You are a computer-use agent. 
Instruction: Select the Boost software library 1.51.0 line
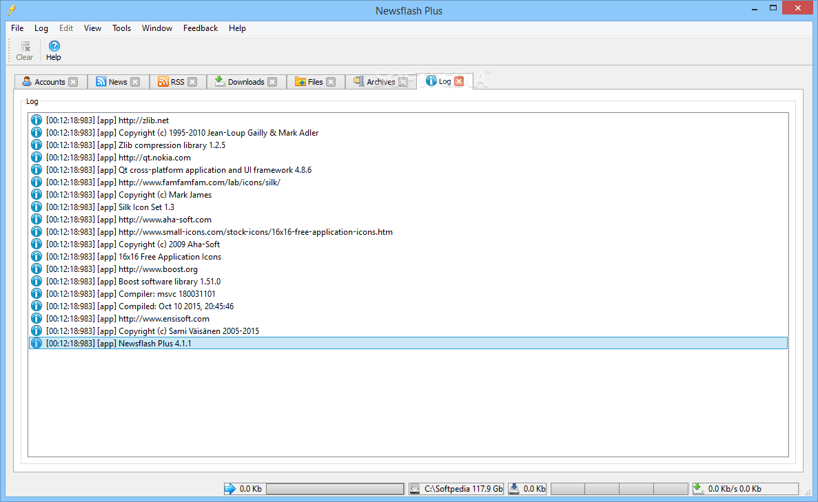(x=408, y=282)
